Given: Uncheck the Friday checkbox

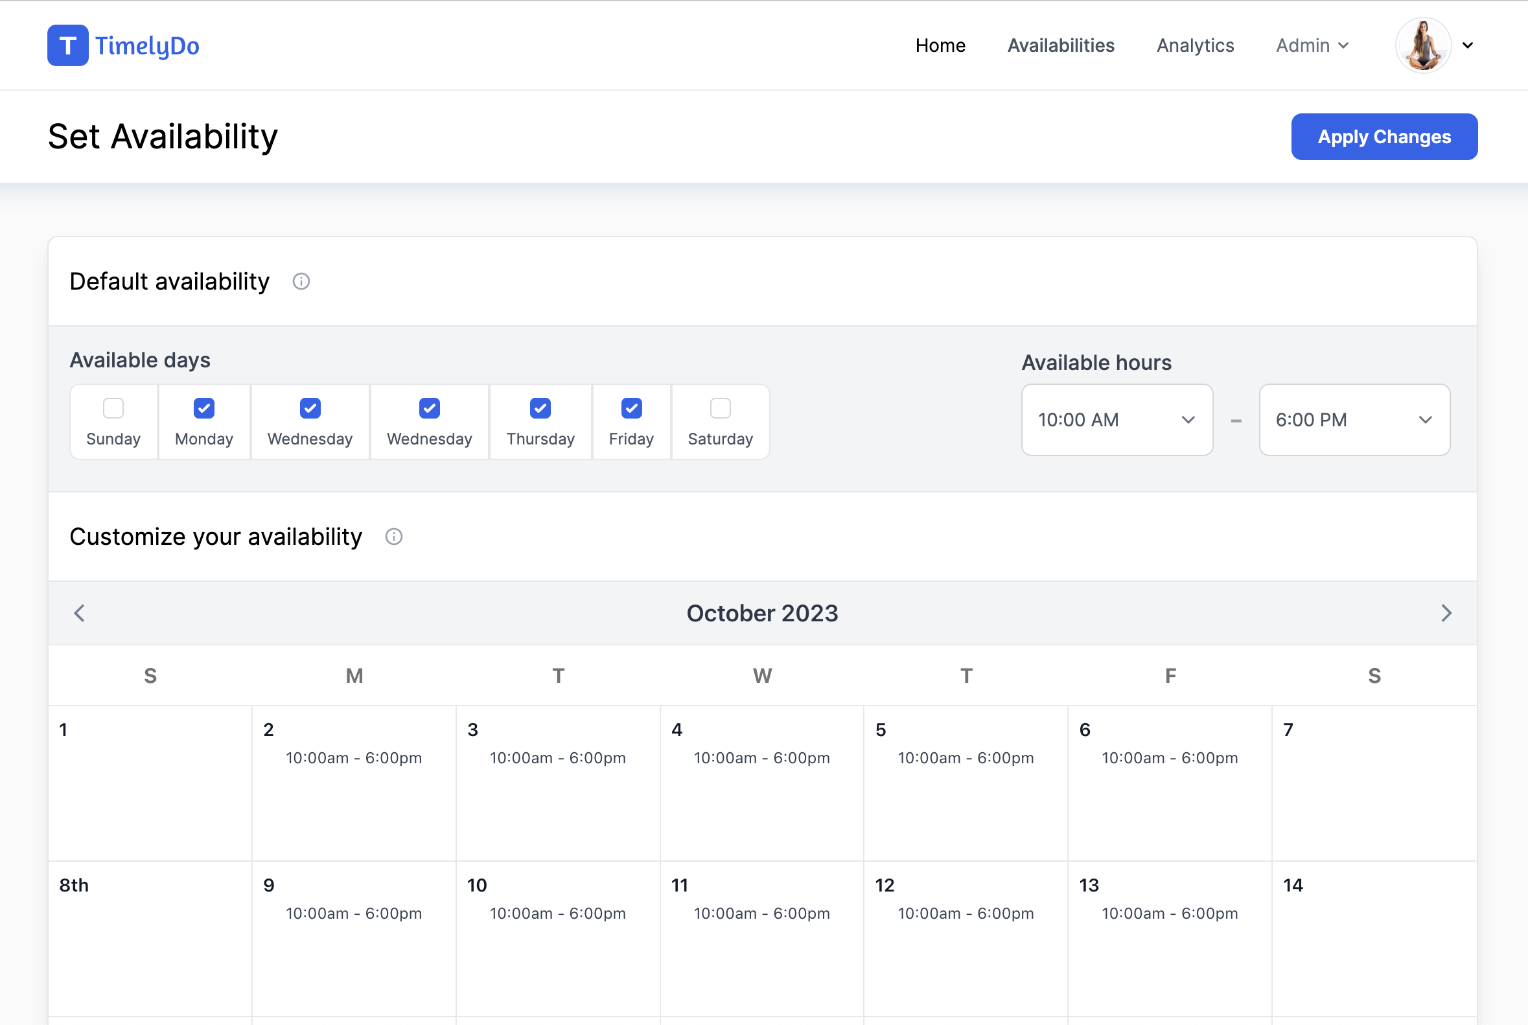Looking at the screenshot, I should point(632,408).
